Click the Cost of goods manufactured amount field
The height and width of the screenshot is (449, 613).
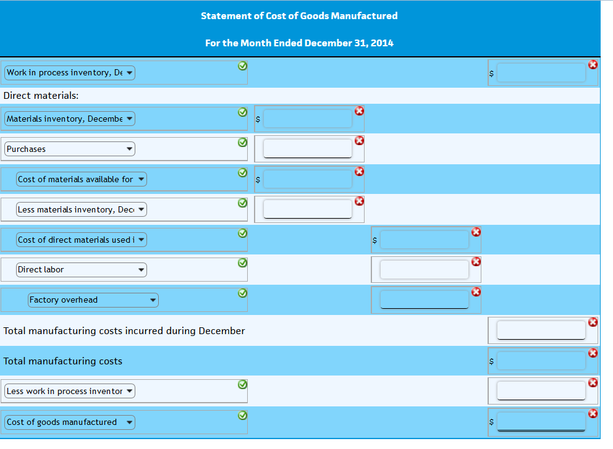tap(541, 422)
